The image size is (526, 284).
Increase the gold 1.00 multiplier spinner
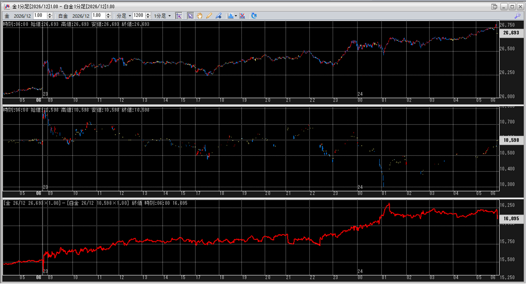pyautogui.click(x=50, y=14)
